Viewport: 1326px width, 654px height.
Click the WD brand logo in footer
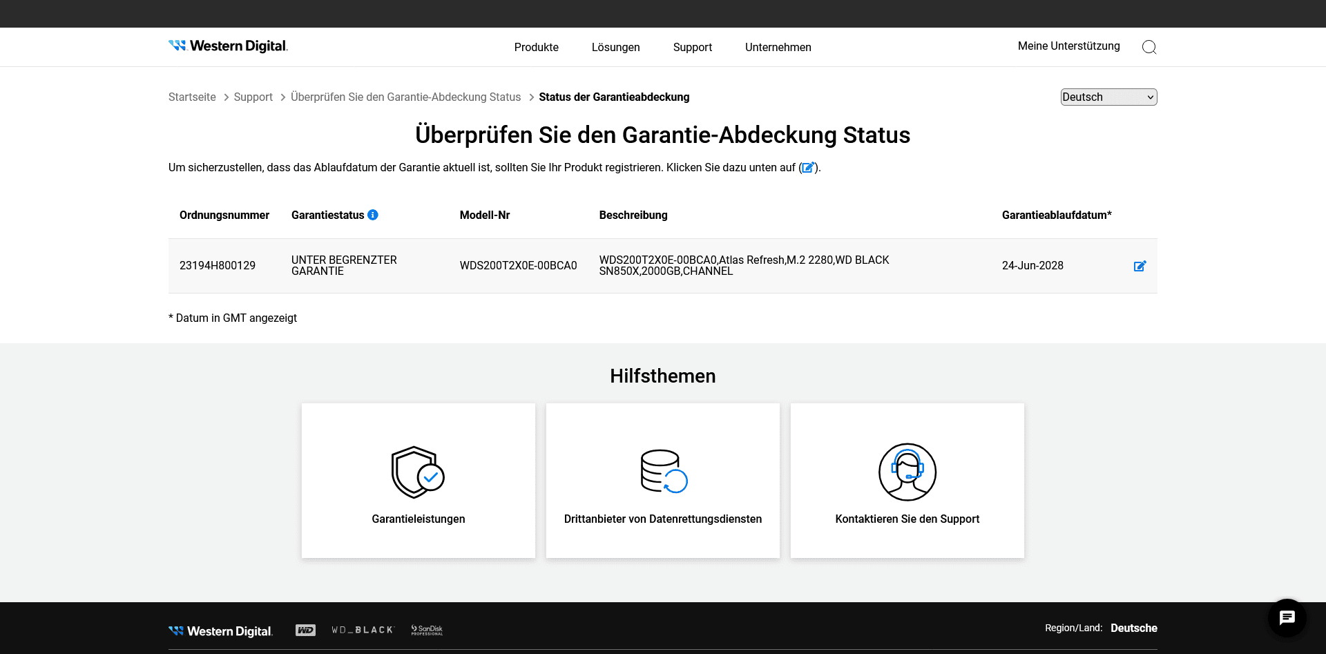(x=305, y=630)
